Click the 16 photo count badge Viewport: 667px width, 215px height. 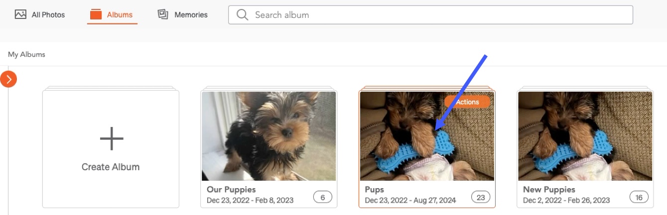[639, 198]
